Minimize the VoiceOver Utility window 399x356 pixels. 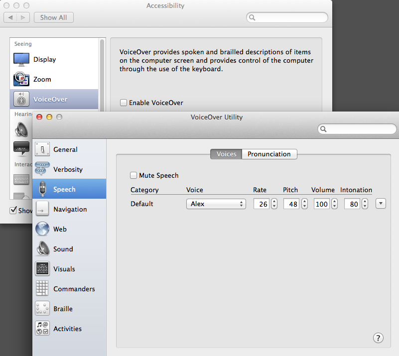coord(49,117)
